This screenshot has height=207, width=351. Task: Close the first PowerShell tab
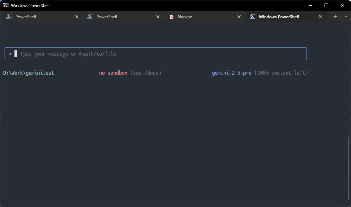(x=77, y=17)
